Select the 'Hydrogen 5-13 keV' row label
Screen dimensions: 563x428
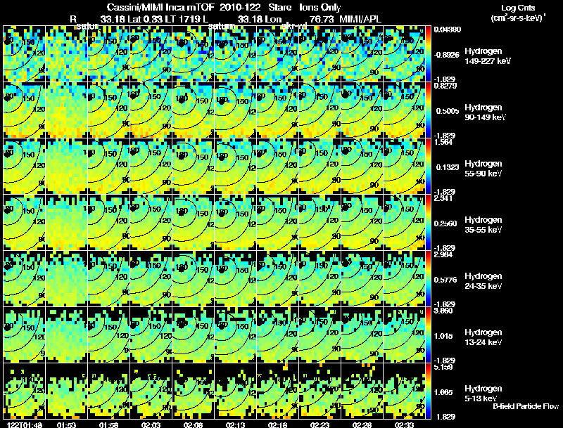coord(483,394)
